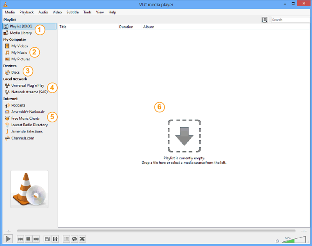Mute audio with the speaker icon
This screenshot has width=312, height=246.
pos(277,241)
